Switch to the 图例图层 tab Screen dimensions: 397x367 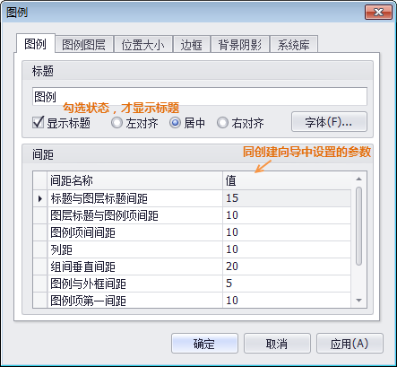84,45
